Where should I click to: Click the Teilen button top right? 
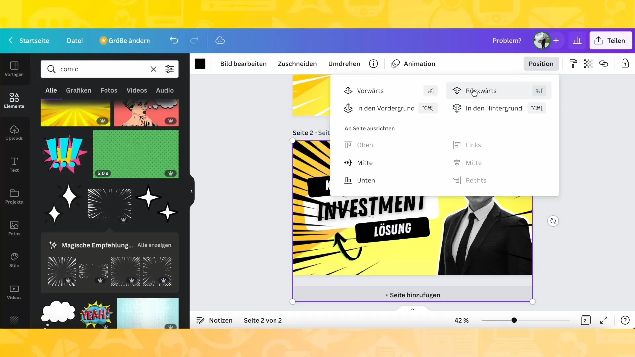click(x=612, y=40)
